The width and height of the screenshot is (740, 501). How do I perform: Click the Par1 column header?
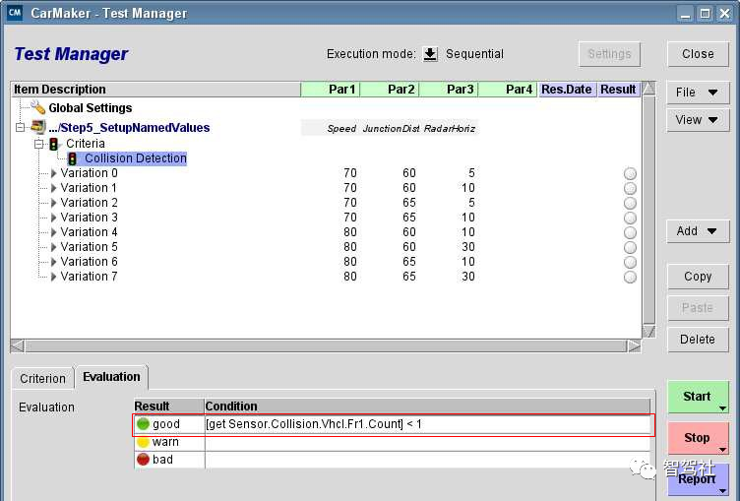[x=331, y=90]
